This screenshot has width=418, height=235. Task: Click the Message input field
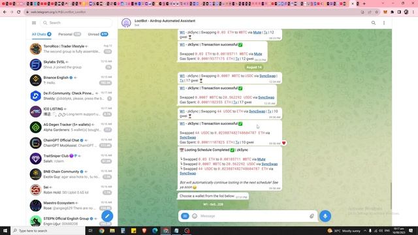tap(253, 216)
